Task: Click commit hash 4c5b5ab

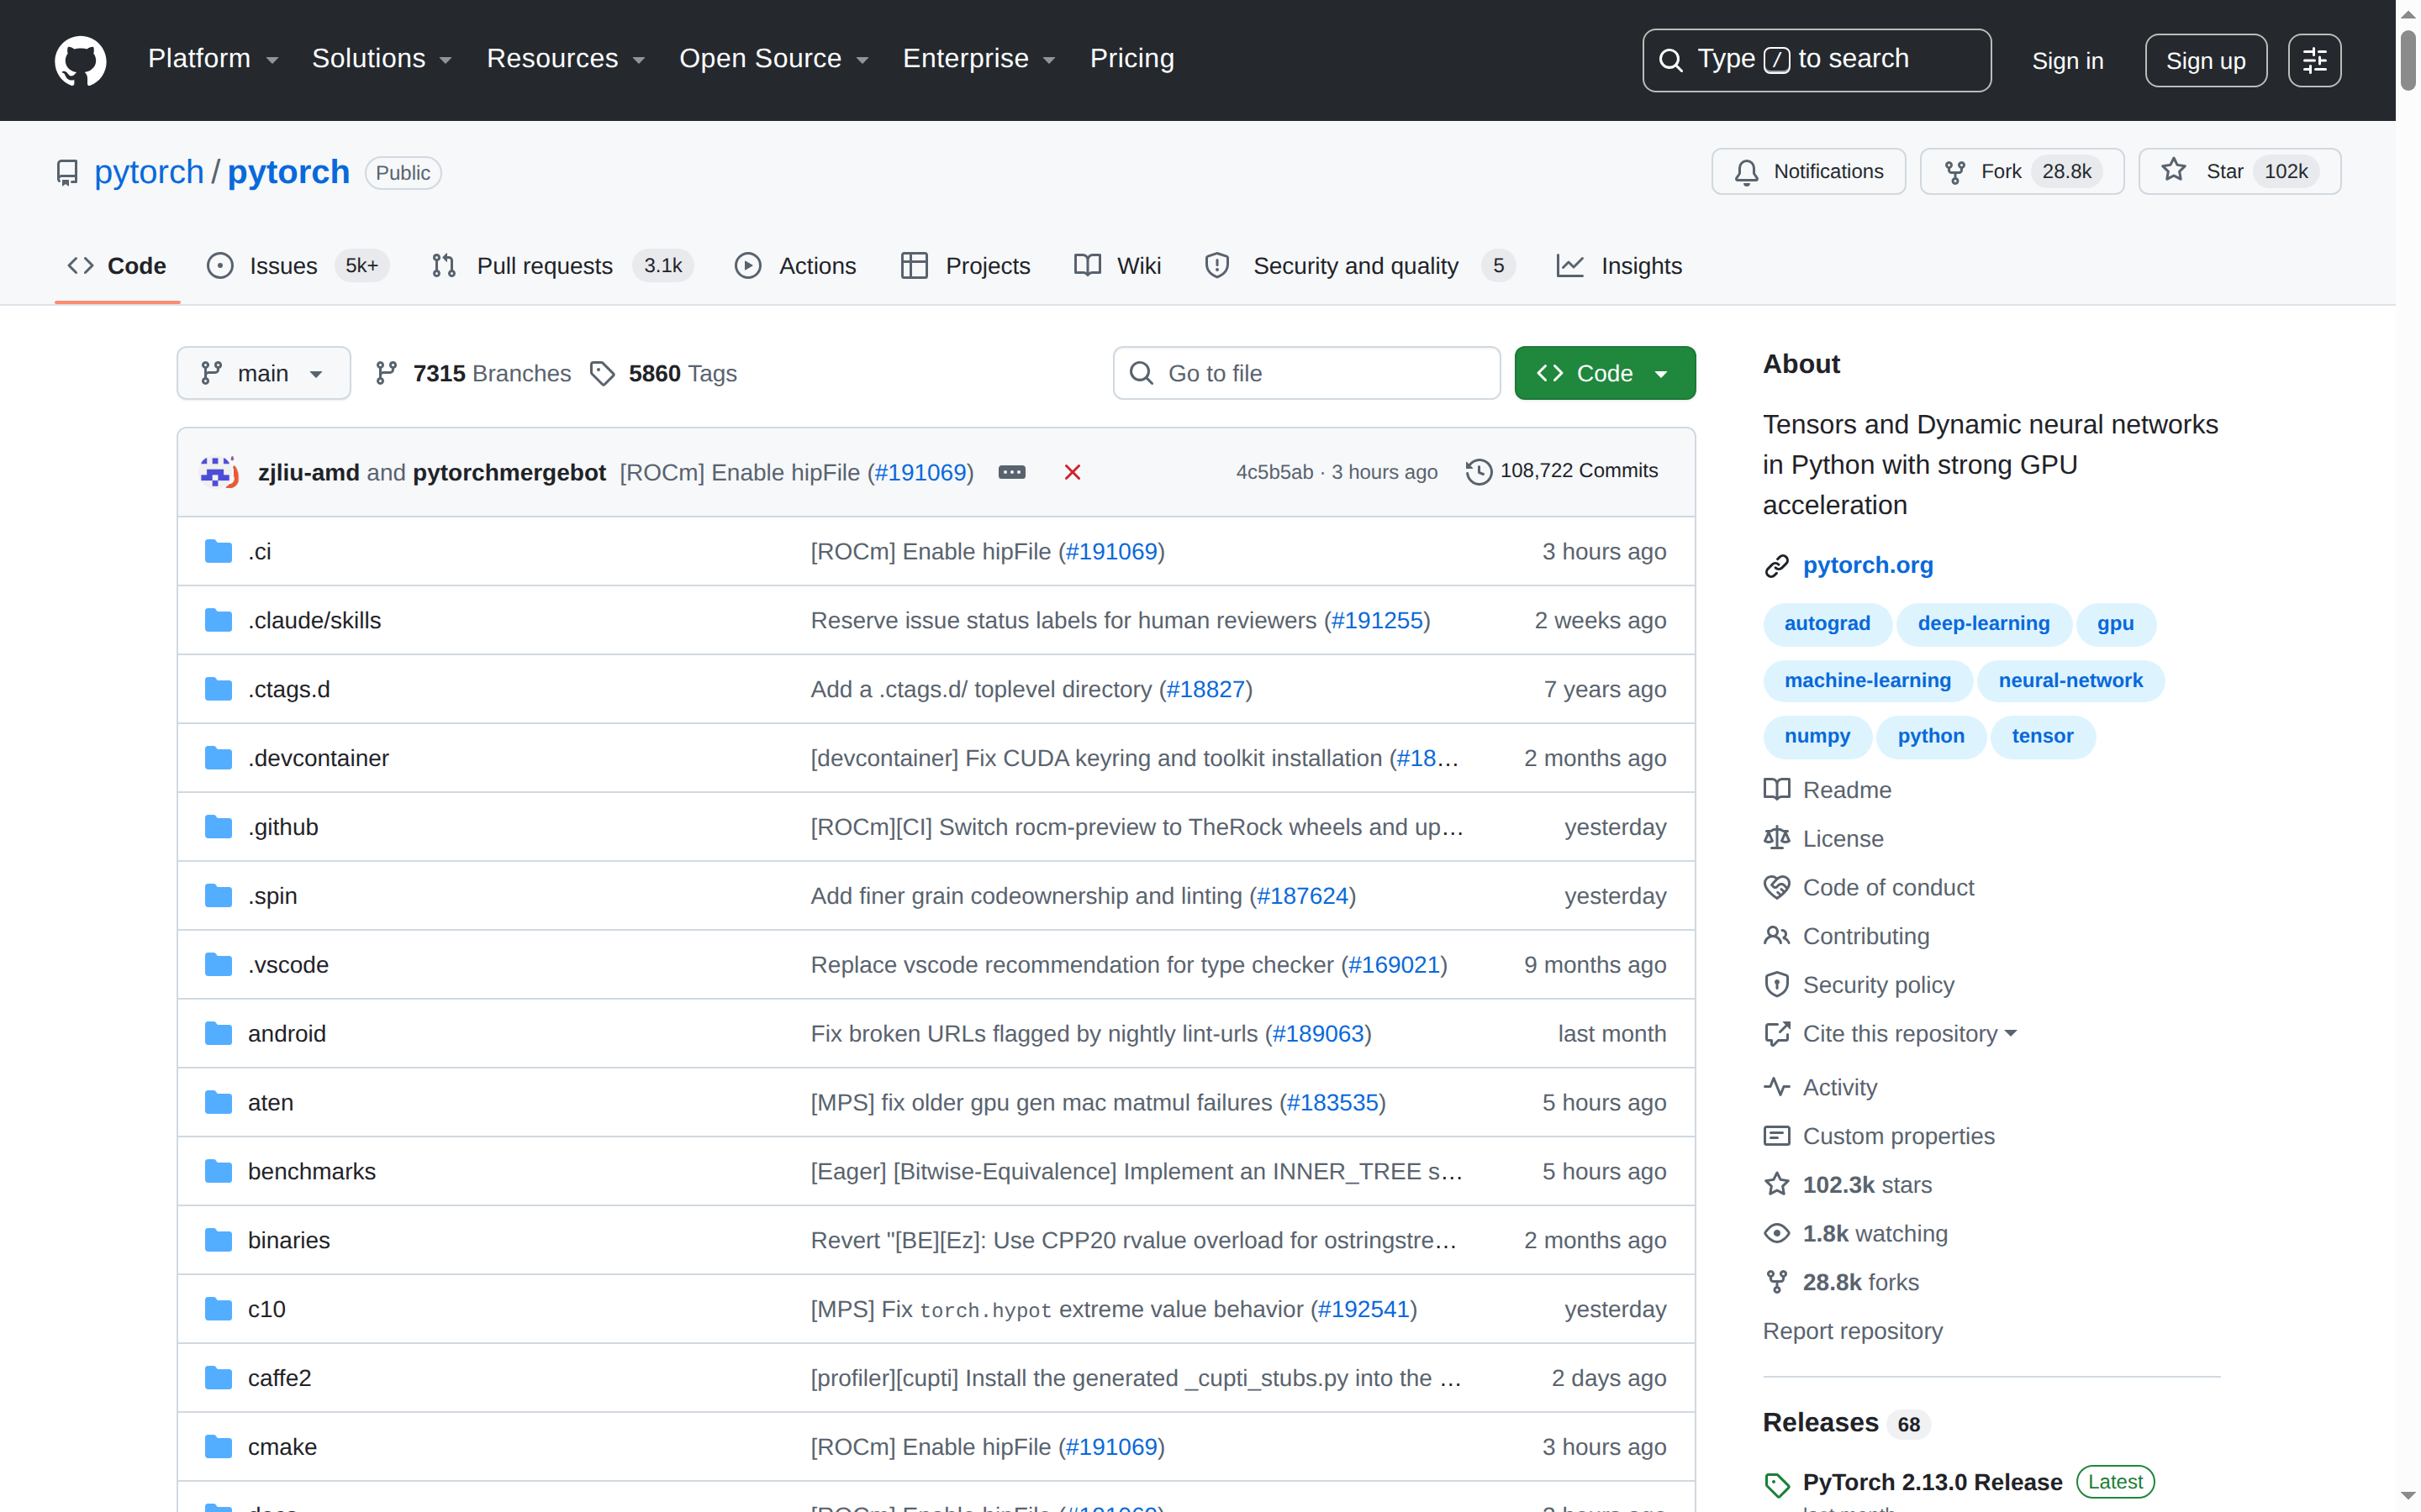Action: tap(1274, 472)
